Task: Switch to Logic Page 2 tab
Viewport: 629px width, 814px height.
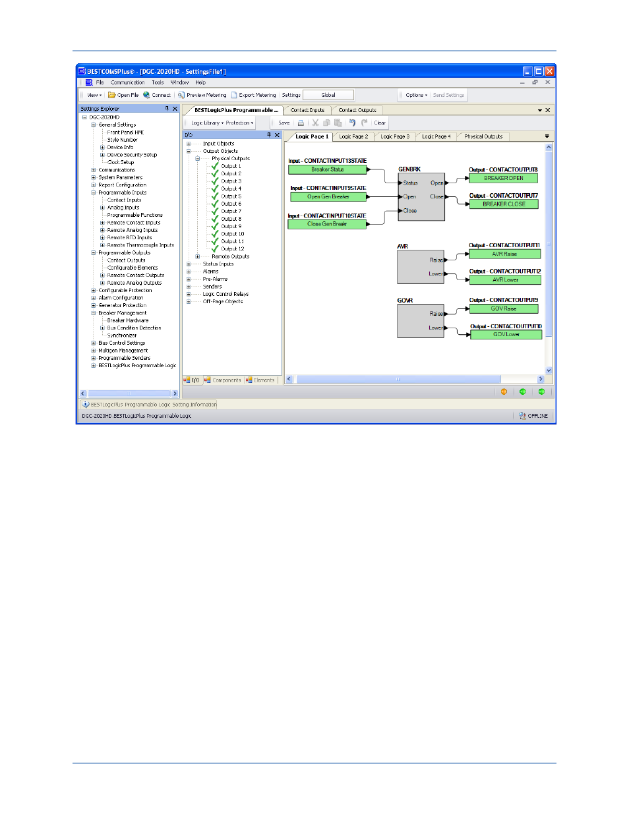Action: (353, 136)
